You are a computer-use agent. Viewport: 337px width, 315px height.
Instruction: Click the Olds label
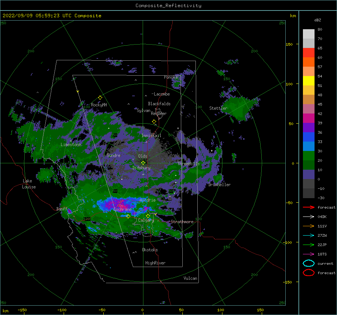[143, 156]
